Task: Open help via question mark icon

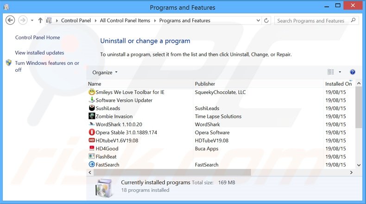Action: [353, 72]
